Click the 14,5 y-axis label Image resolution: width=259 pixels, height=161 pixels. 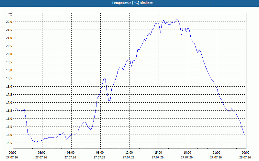9,143
